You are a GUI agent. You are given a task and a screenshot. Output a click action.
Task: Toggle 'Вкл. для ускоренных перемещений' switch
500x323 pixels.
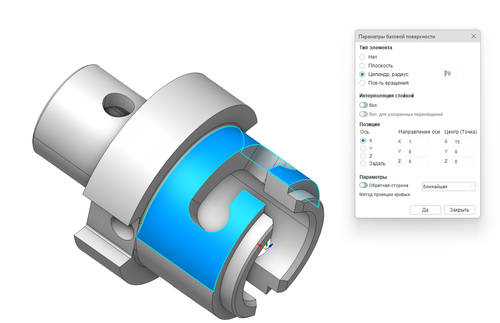point(363,114)
